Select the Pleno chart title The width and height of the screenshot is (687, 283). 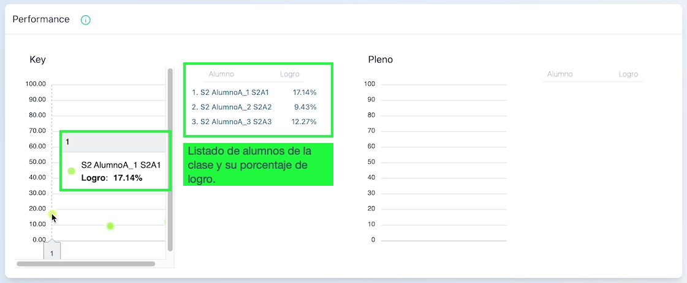[x=380, y=59]
